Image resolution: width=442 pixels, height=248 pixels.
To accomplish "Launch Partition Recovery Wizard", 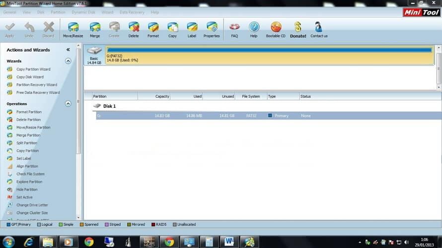I will pyautogui.click(x=37, y=85).
